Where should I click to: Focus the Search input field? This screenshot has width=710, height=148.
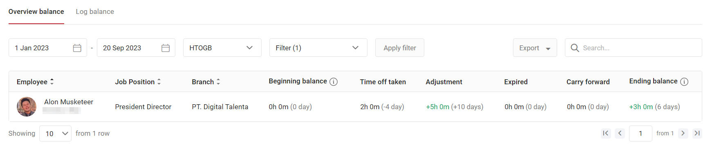(x=634, y=48)
